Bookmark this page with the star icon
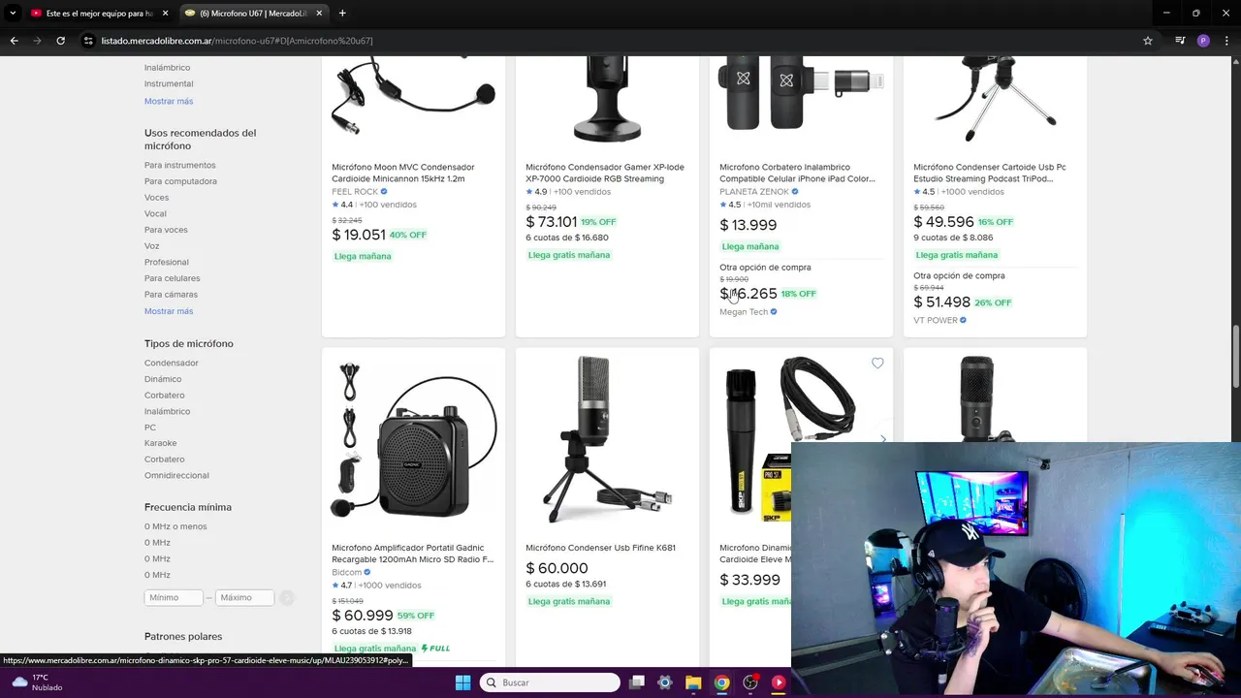This screenshot has height=698, width=1241. click(1148, 41)
